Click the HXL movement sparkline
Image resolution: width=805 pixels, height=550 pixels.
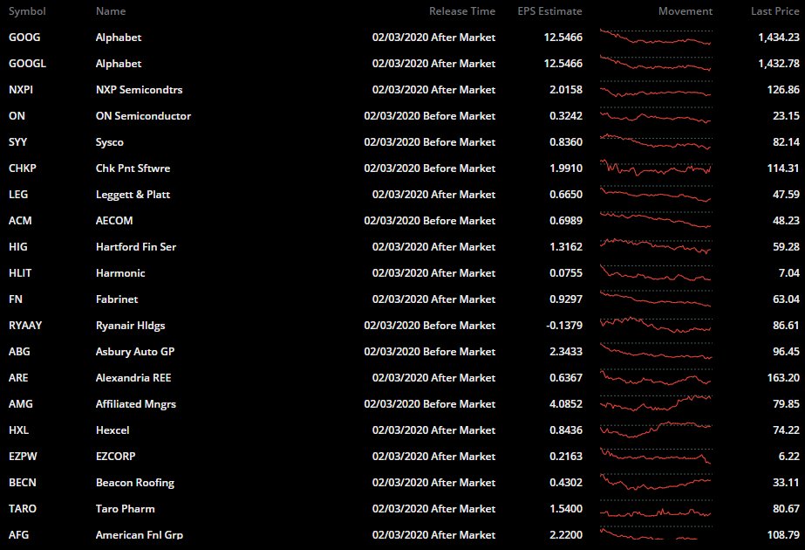coord(656,430)
